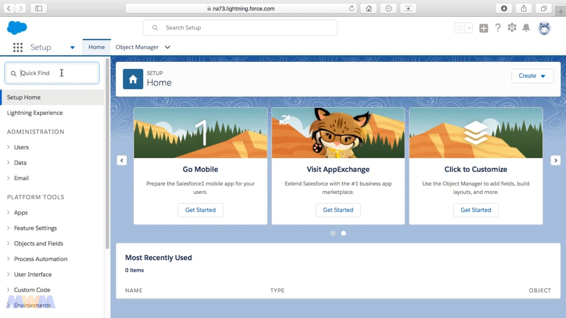The image size is (566, 318).
Task: Open the Object Manager tab dropdown chevron
Action: tap(168, 47)
